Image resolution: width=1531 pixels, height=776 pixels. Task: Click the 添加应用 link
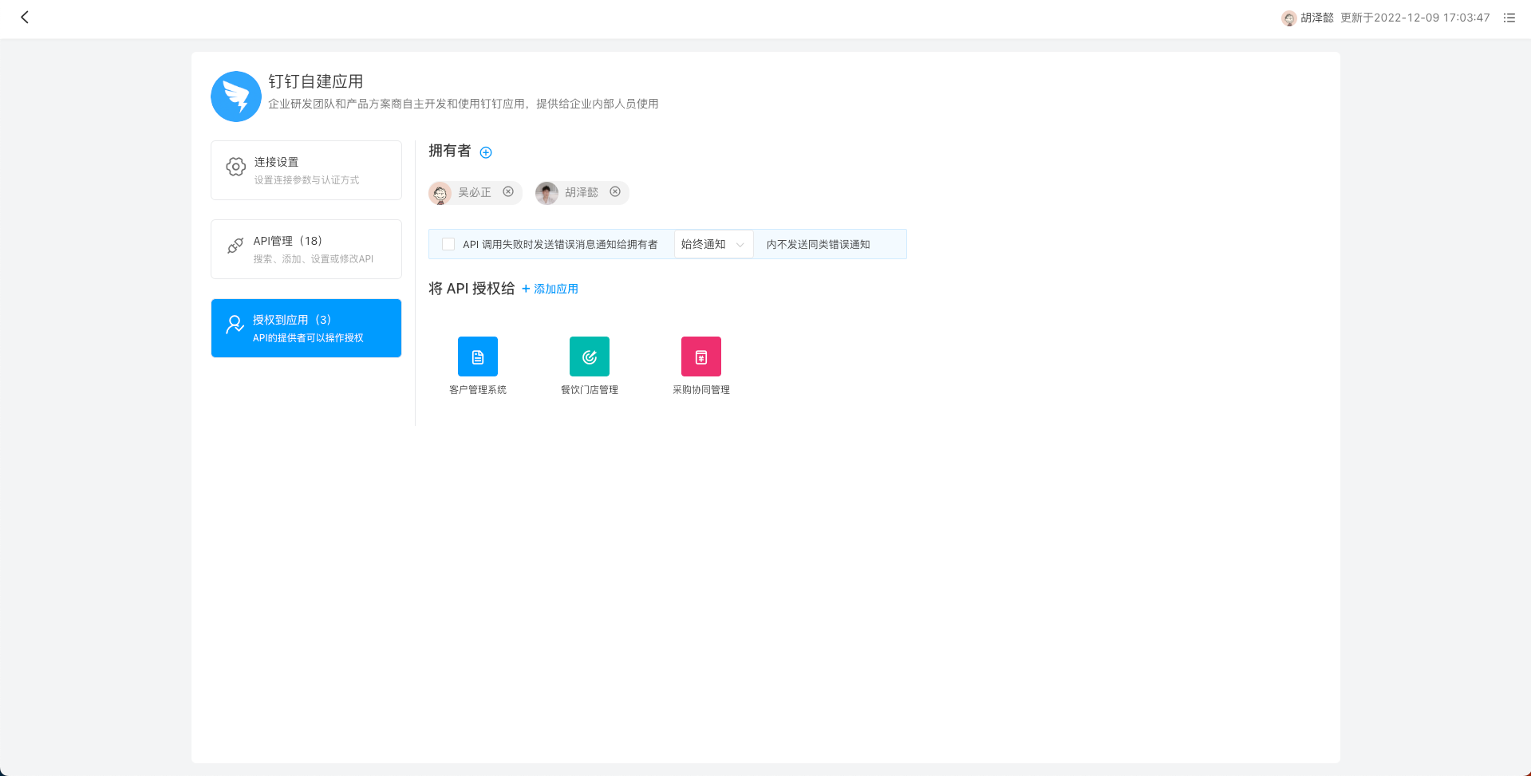coord(550,289)
